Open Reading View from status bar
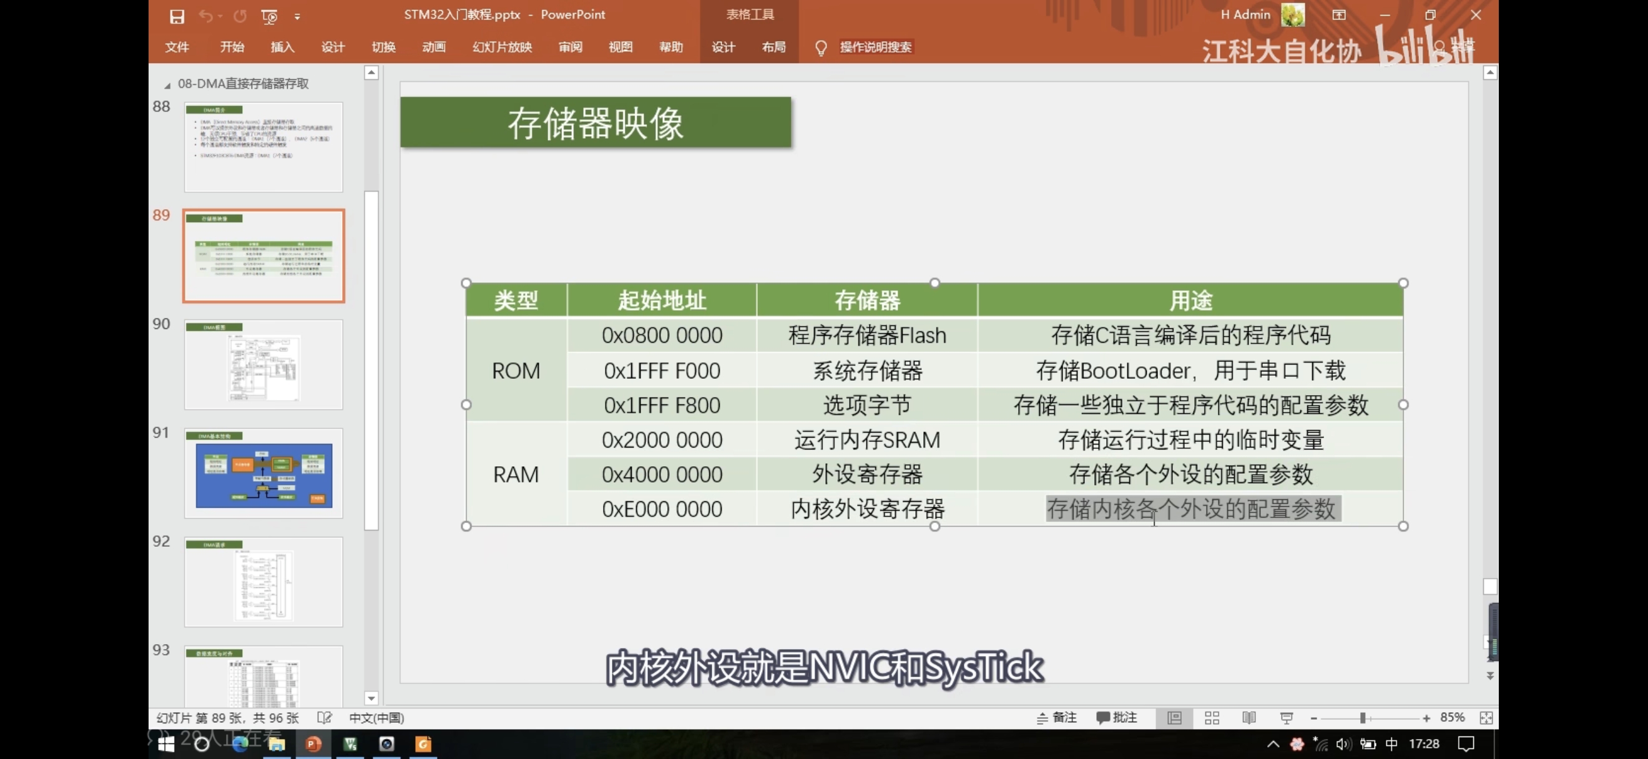The height and width of the screenshot is (759, 1648). click(1248, 717)
